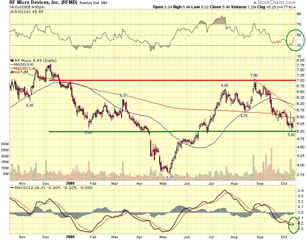
Task: Click the 30M volume axis label
Action: pos(5,144)
